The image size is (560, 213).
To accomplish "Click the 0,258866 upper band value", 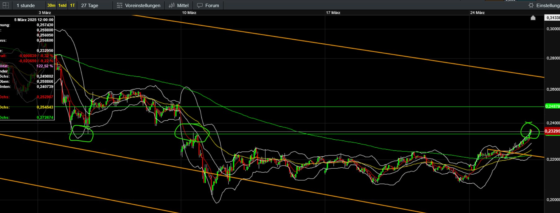I will [45, 81].
